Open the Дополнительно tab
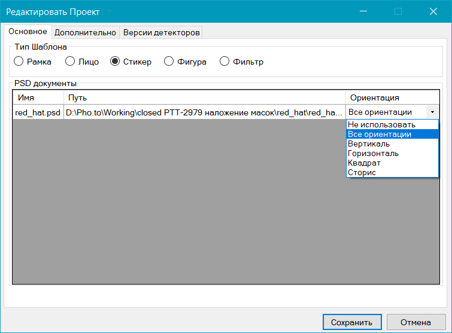Viewport: 452px width, 333px height. pos(85,32)
